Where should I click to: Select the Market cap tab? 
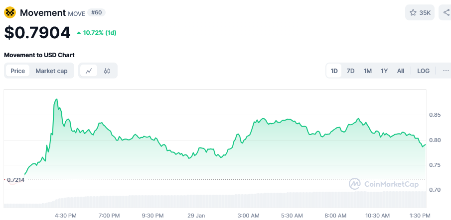[x=51, y=71]
